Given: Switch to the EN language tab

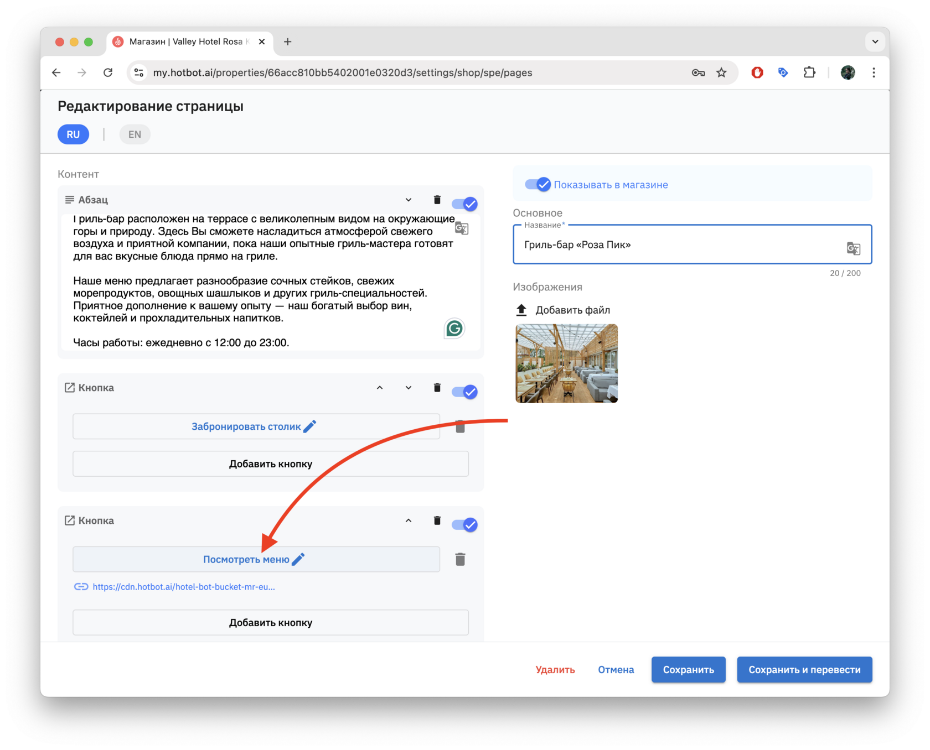Looking at the screenshot, I should pos(135,134).
